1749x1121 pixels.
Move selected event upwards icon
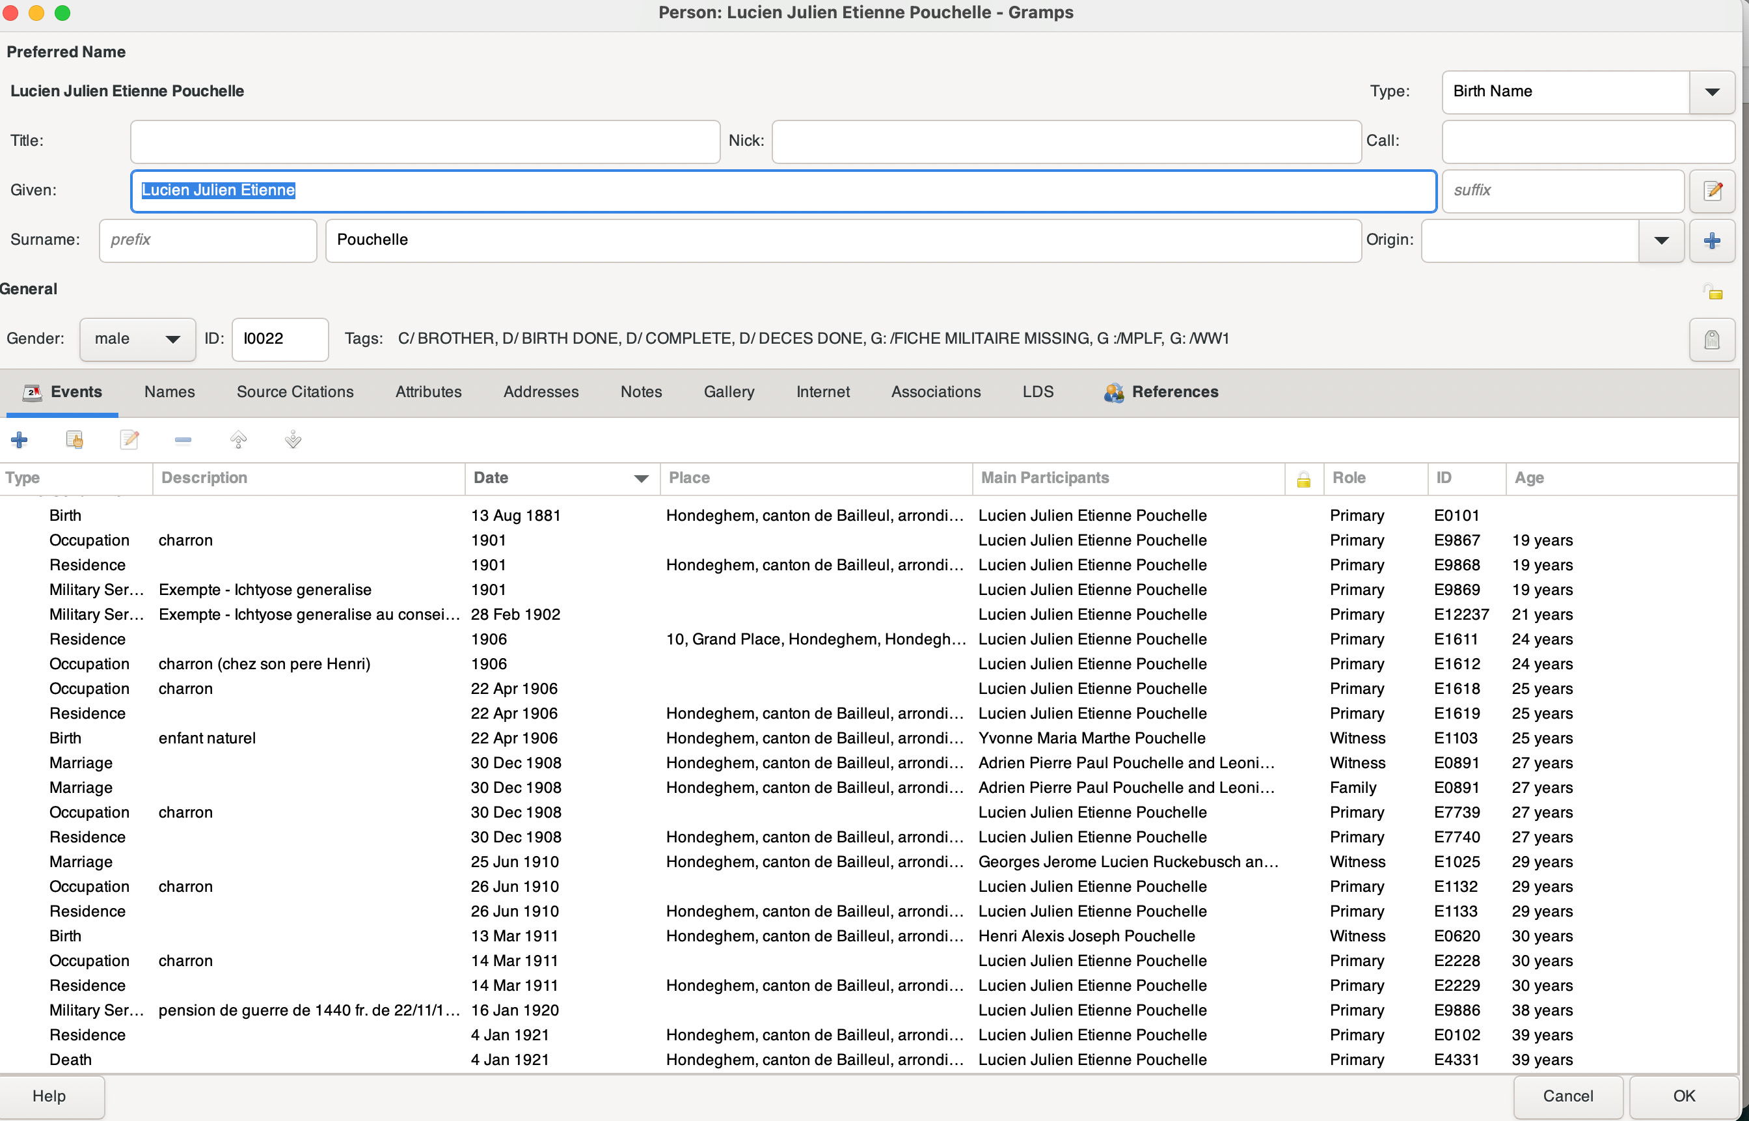coord(238,439)
